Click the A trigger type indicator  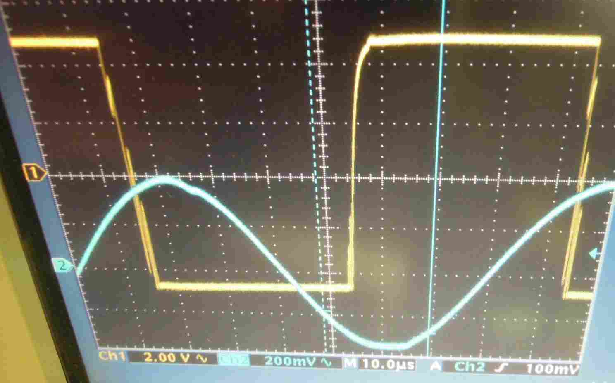click(x=435, y=365)
